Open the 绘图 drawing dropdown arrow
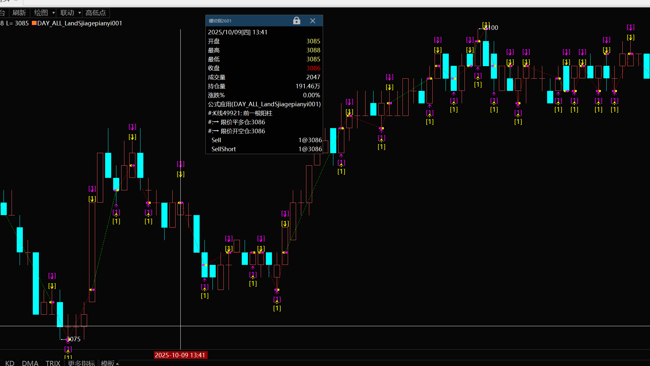Viewport: 650px width, 366px height. pos(53,13)
